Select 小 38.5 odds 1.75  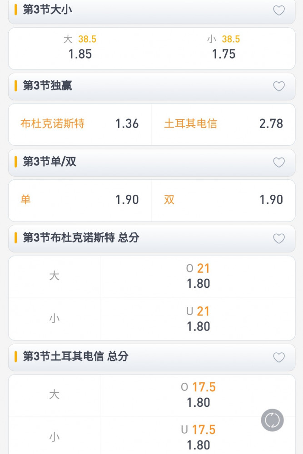(224, 49)
